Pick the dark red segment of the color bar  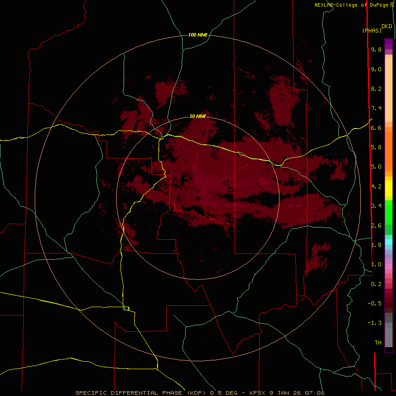coord(389,301)
